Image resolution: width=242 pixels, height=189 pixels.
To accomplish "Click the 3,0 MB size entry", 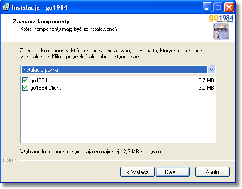I will [206, 88].
